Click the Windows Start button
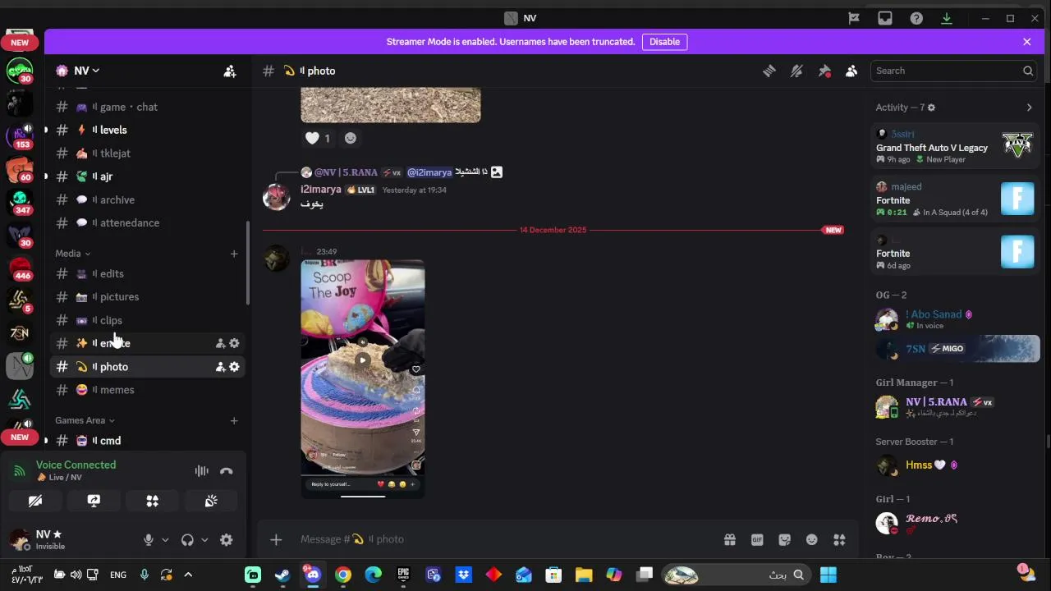The width and height of the screenshot is (1051, 591). click(x=828, y=575)
